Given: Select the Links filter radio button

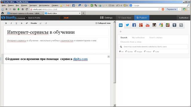Looking at the screenshot, I should [x=154, y=51].
